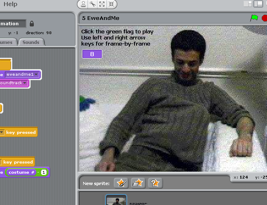Toggle the sprite lock icon
Image resolution: width=267 pixels, height=205 pixels.
(x=32, y=24)
